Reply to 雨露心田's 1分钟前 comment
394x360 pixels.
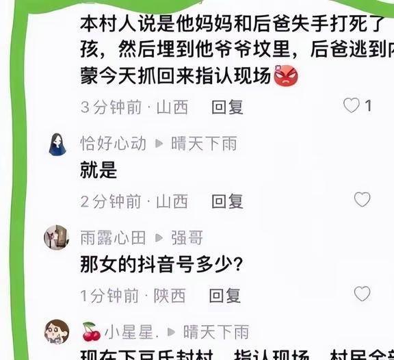tap(225, 296)
